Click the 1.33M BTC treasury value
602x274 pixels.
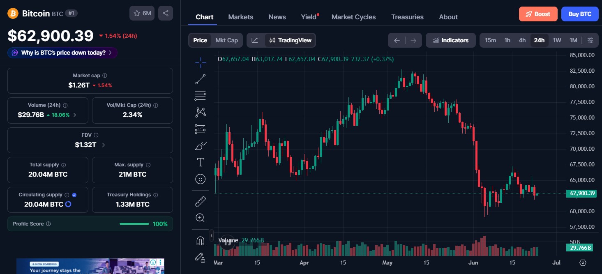click(132, 204)
